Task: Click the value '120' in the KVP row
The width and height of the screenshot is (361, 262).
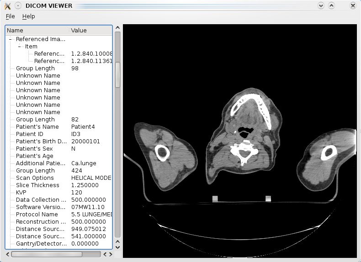Action: (76, 193)
